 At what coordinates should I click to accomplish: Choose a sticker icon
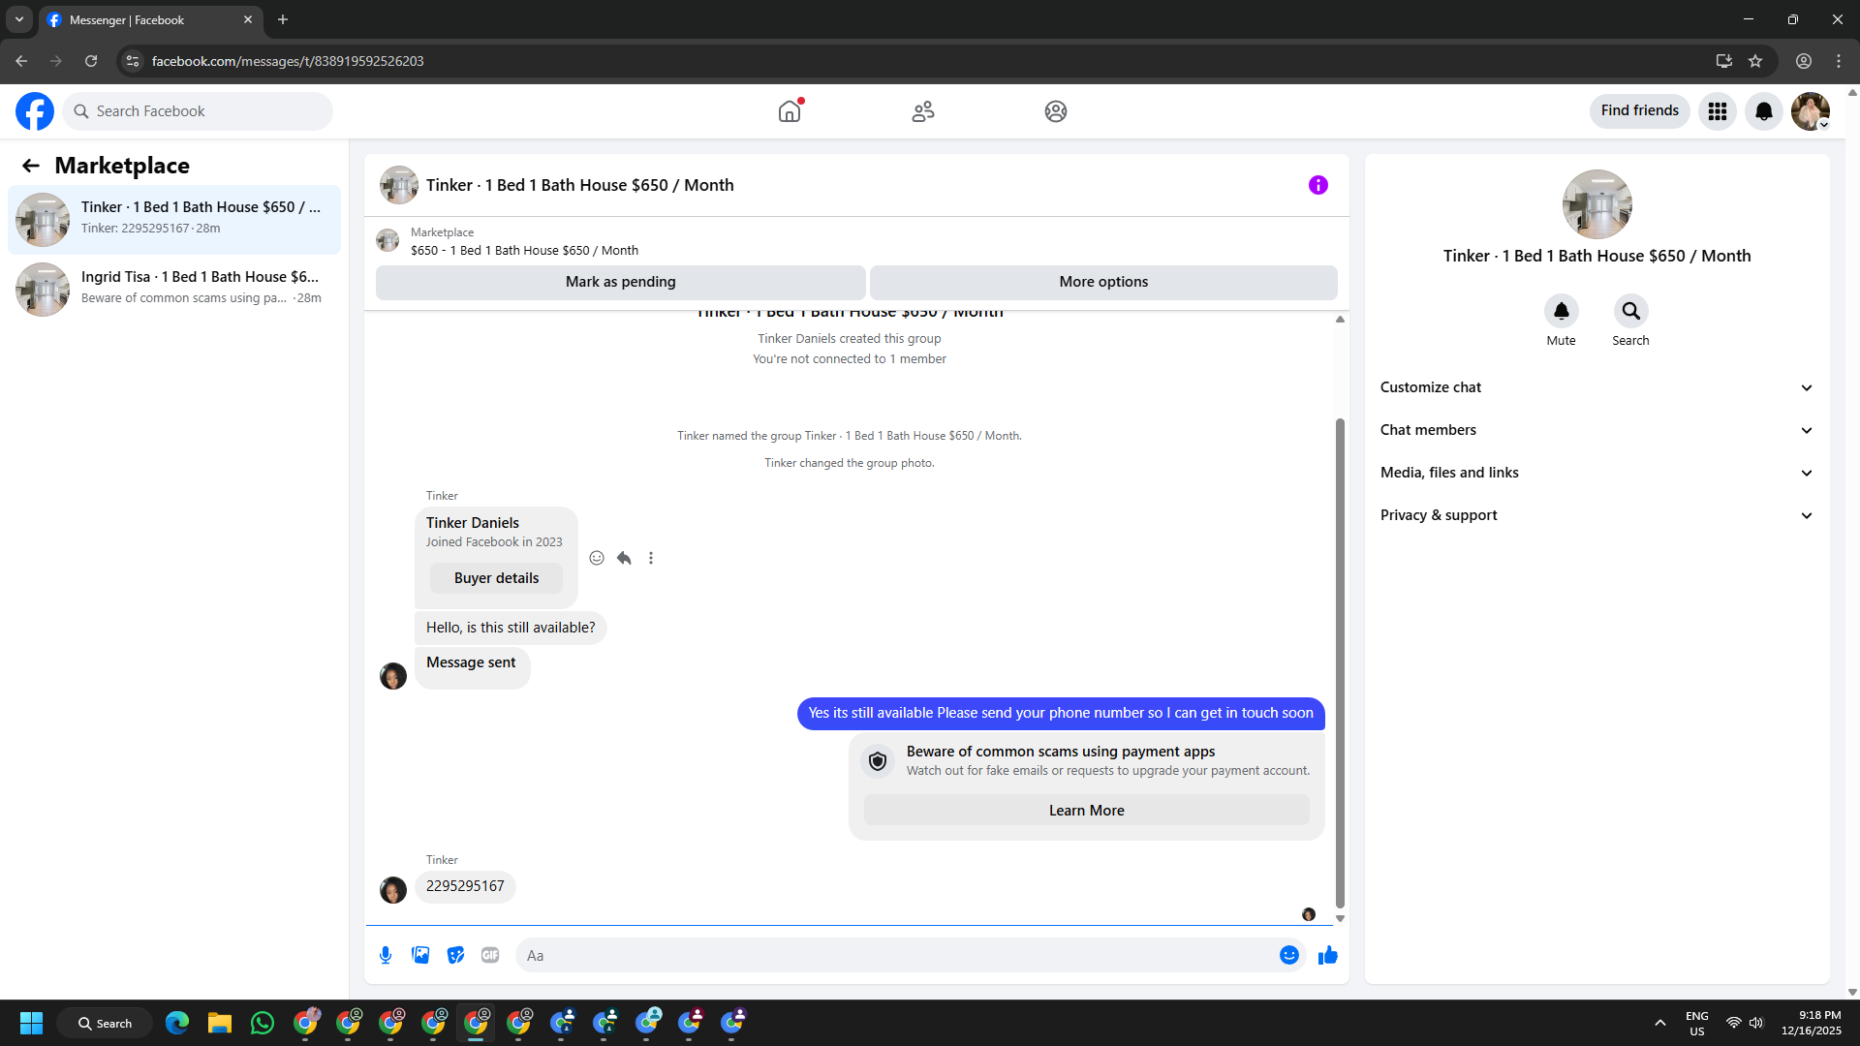click(x=455, y=955)
